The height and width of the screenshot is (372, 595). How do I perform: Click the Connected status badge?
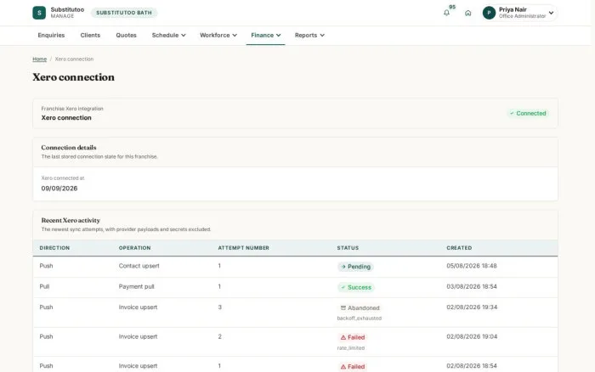coord(528,113)
